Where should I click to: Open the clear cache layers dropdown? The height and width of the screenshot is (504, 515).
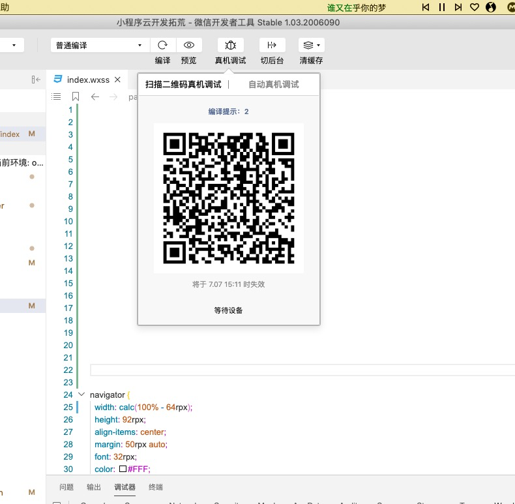[x=312, y=45]
